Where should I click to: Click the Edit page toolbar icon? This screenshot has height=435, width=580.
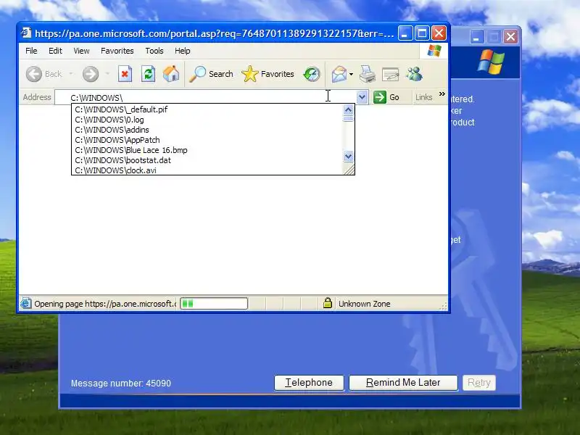coord(390,74)
